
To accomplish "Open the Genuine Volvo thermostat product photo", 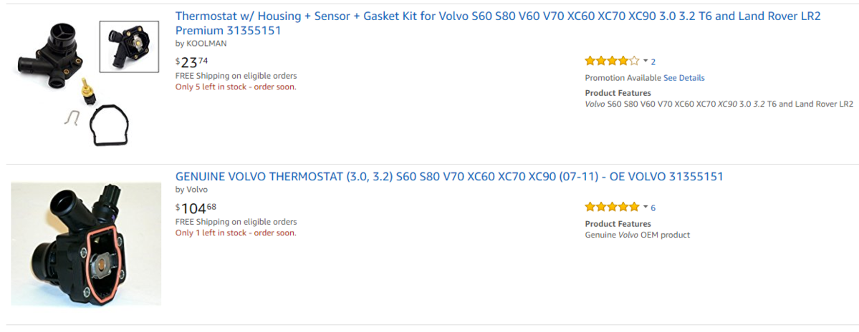I will click(x=86, y=244).
